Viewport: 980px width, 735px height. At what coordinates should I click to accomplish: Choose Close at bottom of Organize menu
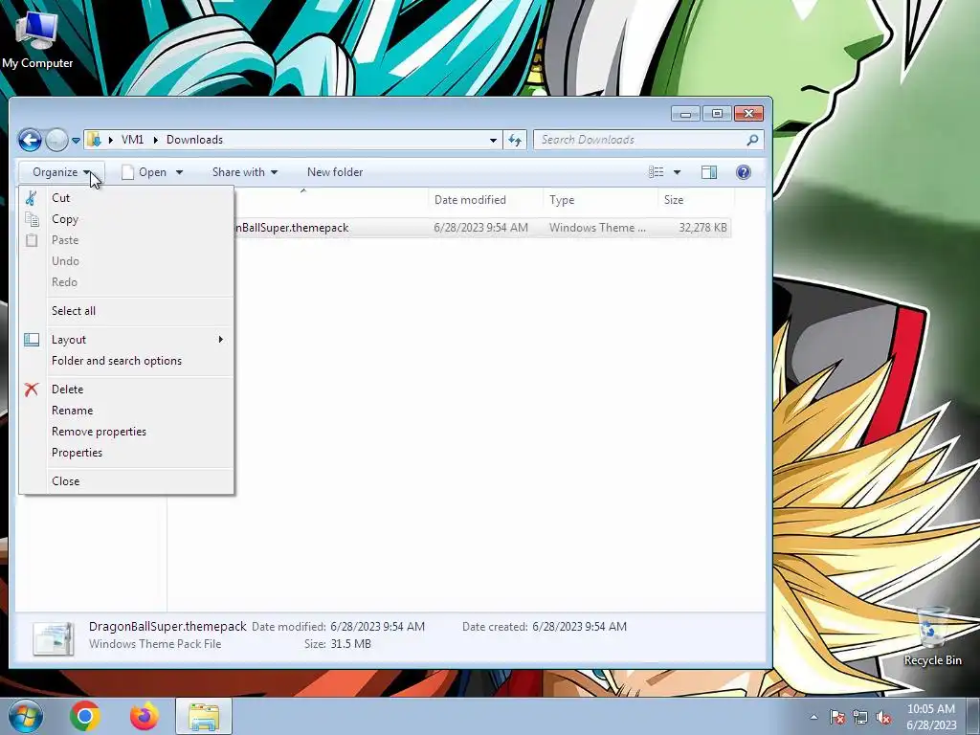coord(127,481)
